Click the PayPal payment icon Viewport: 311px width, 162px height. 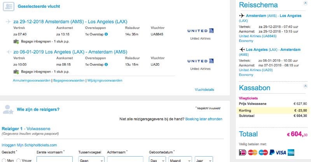pyautogui.click(x=272, y=152)
